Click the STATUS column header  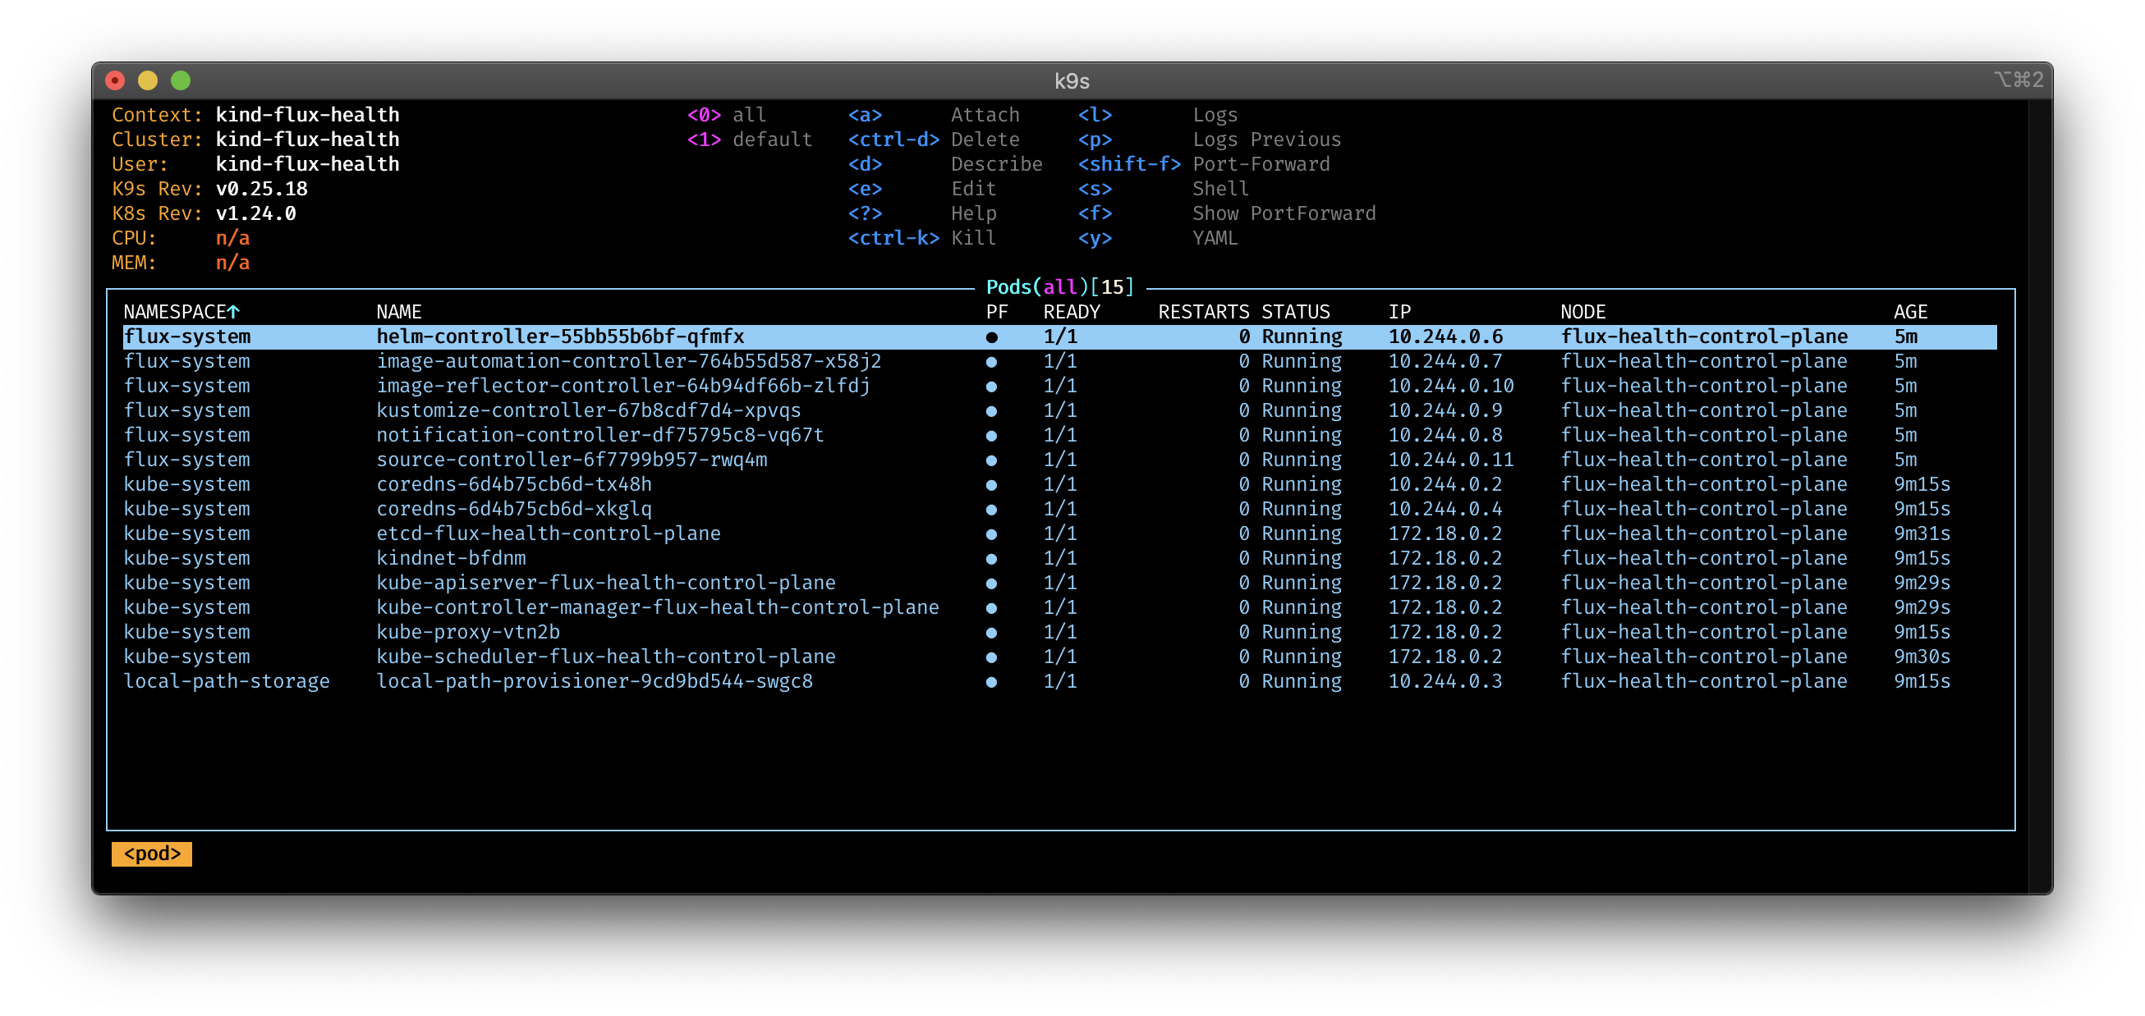point(1296,312)
